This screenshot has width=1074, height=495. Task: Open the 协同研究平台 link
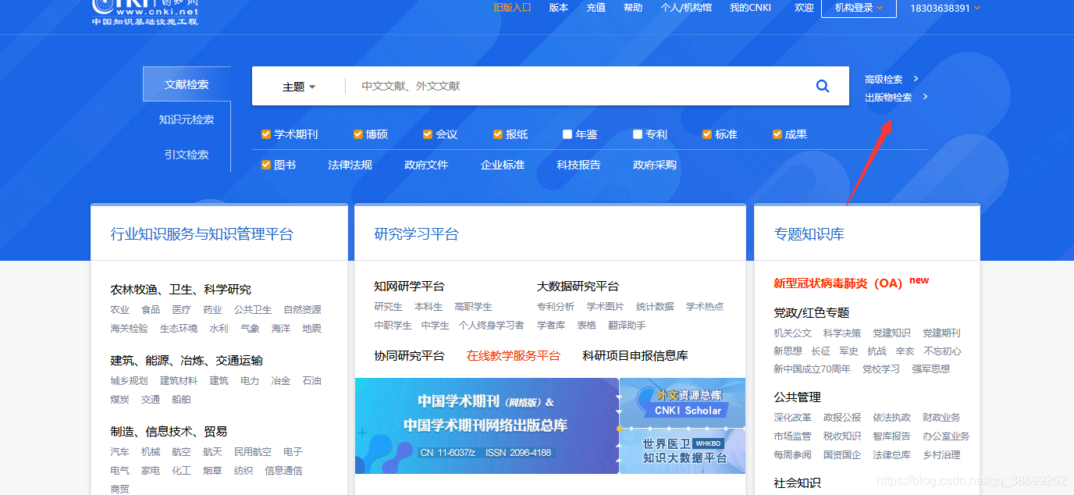pyautogui.click(x=409, y=355)
